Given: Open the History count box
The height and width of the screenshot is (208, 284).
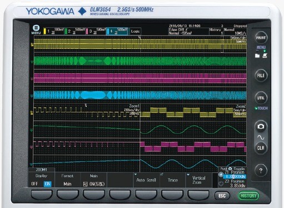Looking at the screenshot, I should click(216, 32).
